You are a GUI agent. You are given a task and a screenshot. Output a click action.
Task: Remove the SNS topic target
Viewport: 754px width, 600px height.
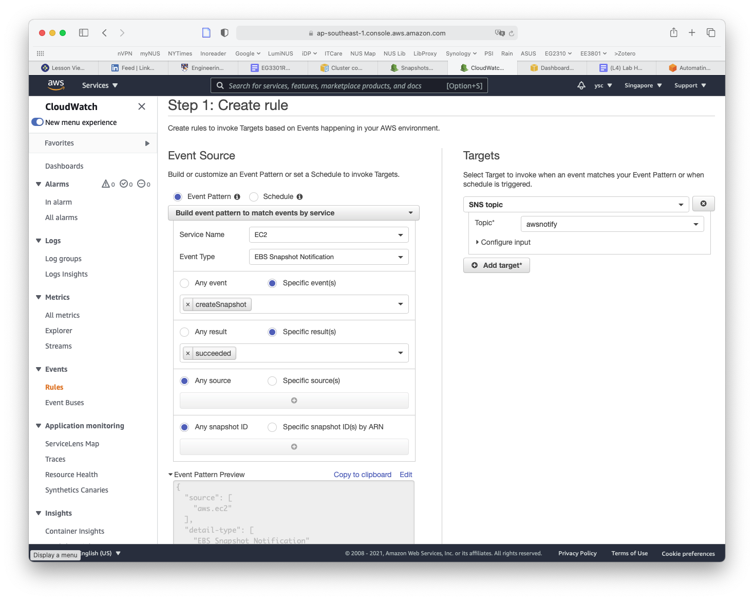[x=703, y=204]
